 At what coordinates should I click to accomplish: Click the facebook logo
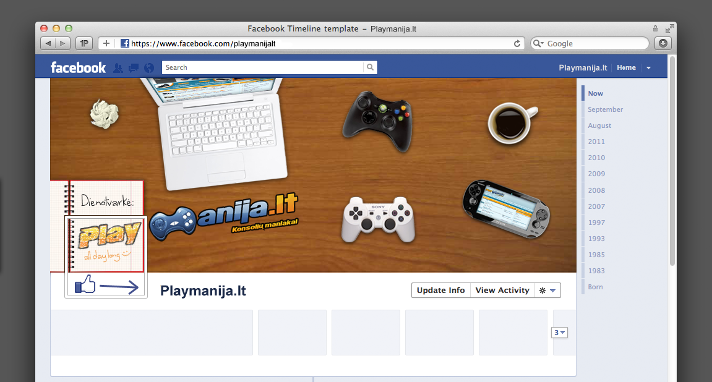78,67
